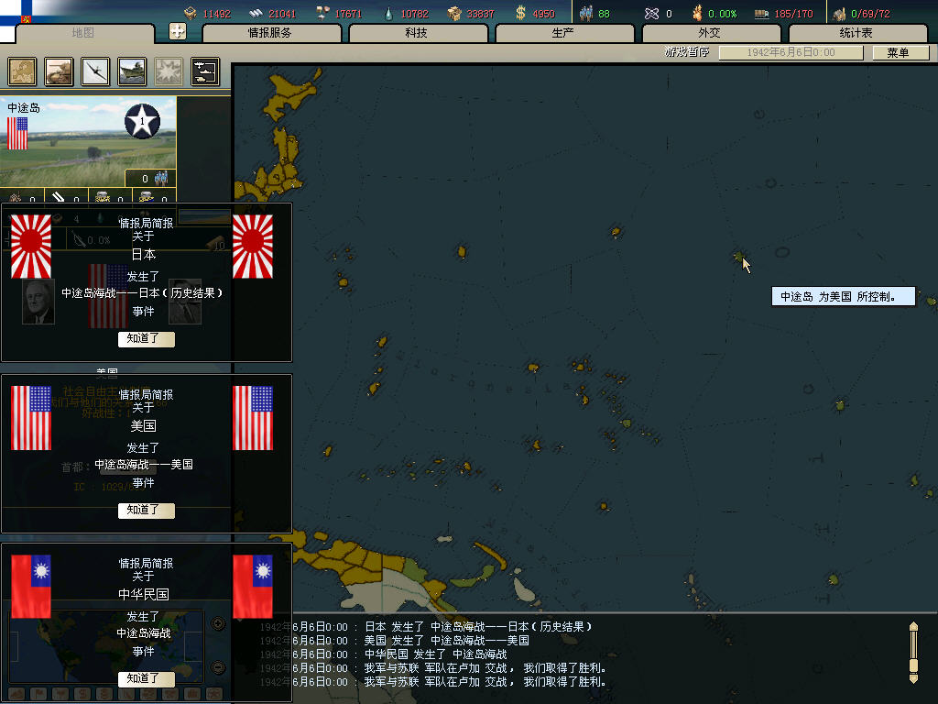Image resolution: width=938 pixels, height=704 pixels.
Task: Click log entry 中华民国 发生了 中途岛海战
Action: coord(435,654)
